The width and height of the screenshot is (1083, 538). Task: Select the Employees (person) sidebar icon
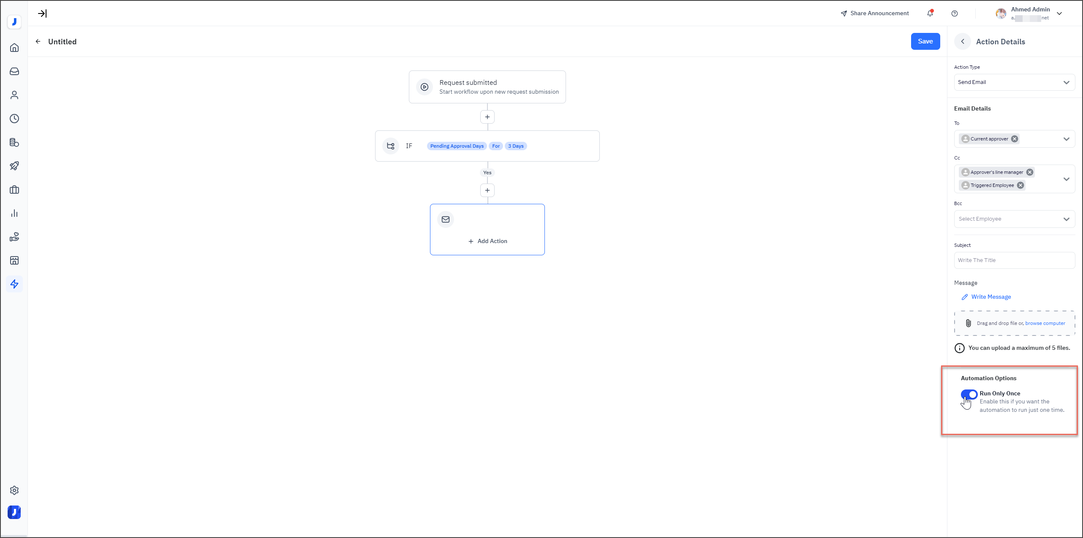(x=14, y=95)
